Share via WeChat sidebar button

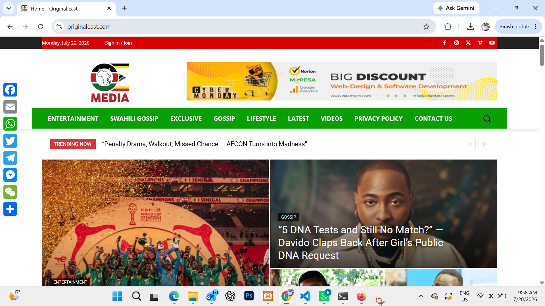click(x=10, y=192)
